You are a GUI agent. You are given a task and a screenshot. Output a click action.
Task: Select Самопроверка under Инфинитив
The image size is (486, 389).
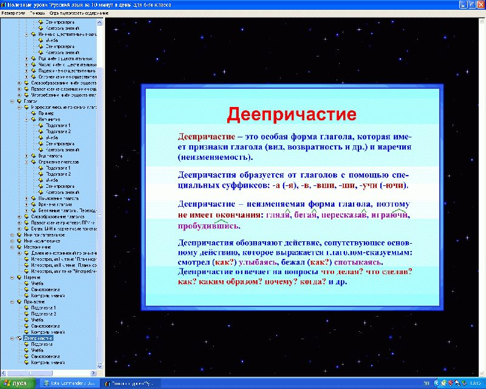(x=60, y=143)
